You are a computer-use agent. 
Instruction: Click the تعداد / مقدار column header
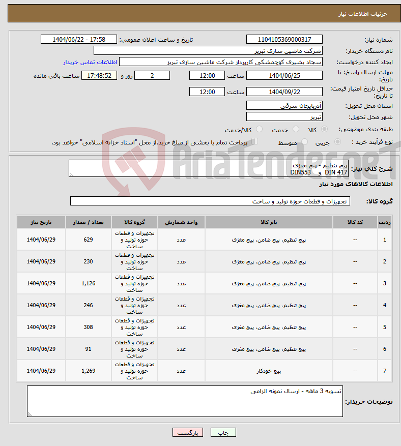[88, 222]
